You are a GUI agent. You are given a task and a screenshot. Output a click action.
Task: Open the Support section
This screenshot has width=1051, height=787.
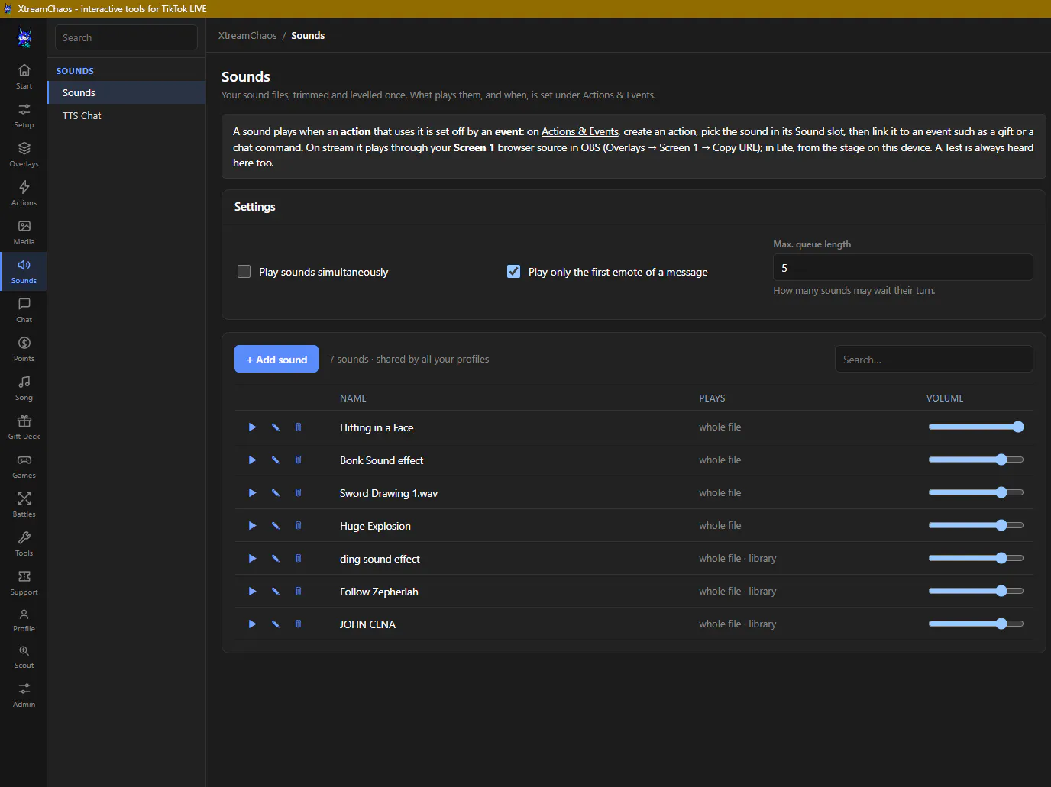coord(24,582)
